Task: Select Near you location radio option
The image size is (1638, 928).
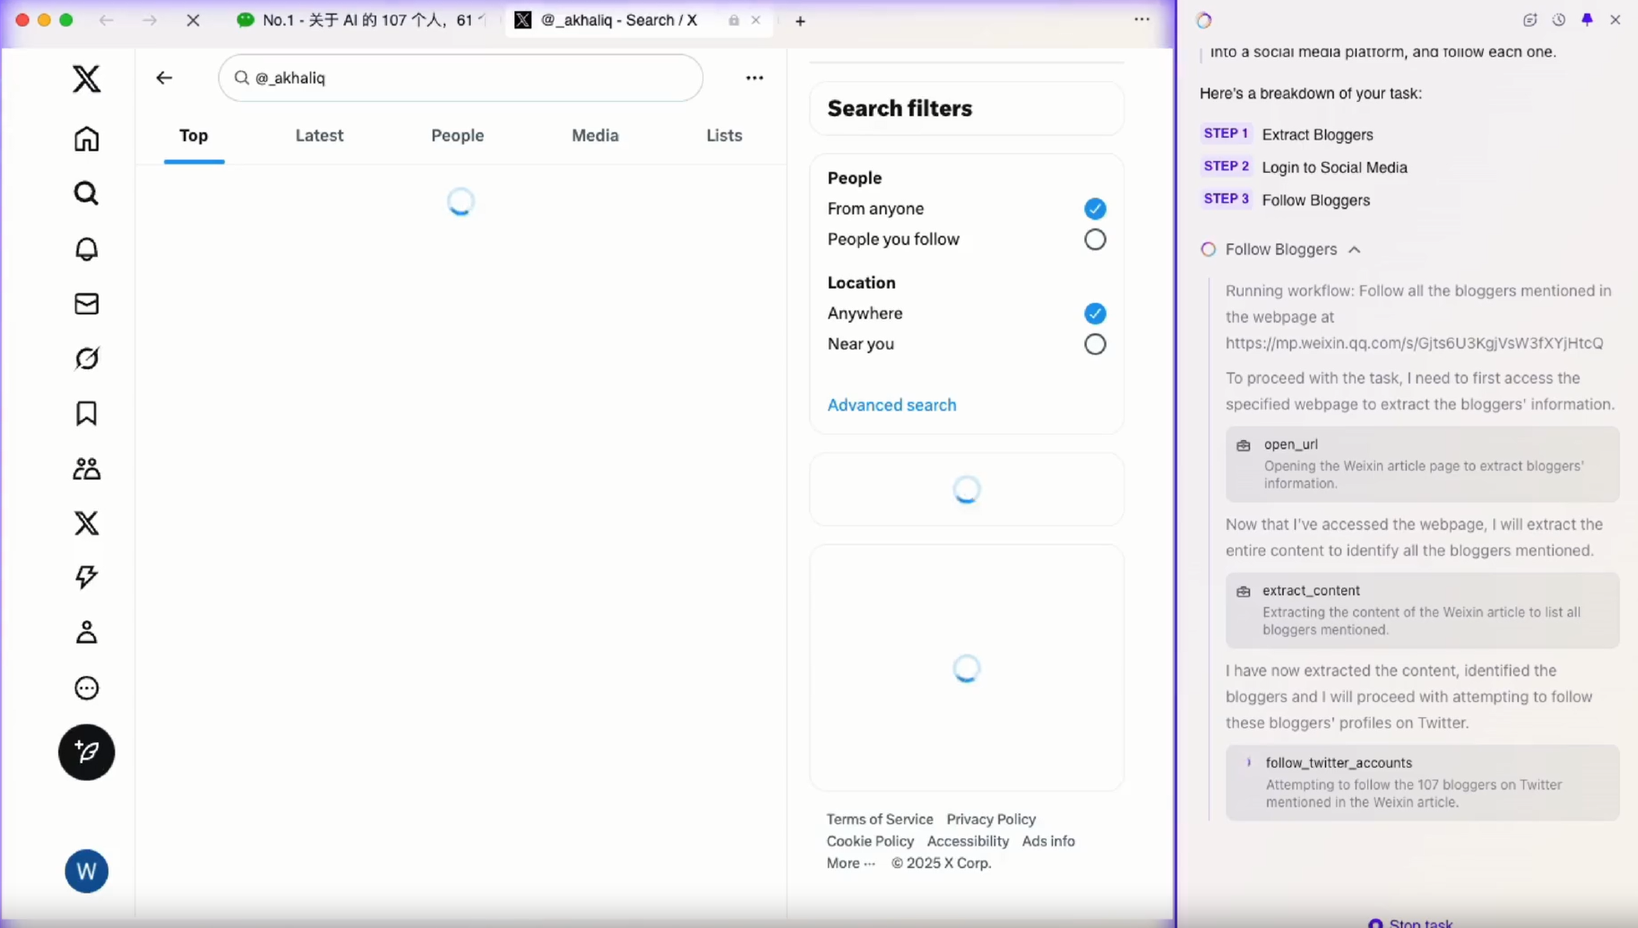Action: tap(1095, 344)
